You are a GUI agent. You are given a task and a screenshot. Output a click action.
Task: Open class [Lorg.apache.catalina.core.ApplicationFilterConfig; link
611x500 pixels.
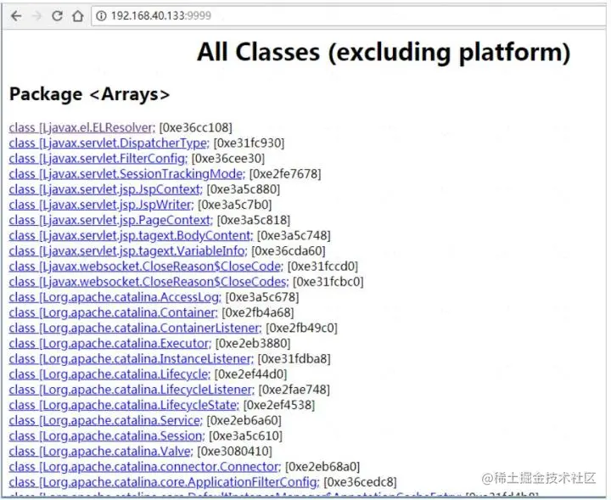point(164,482)
